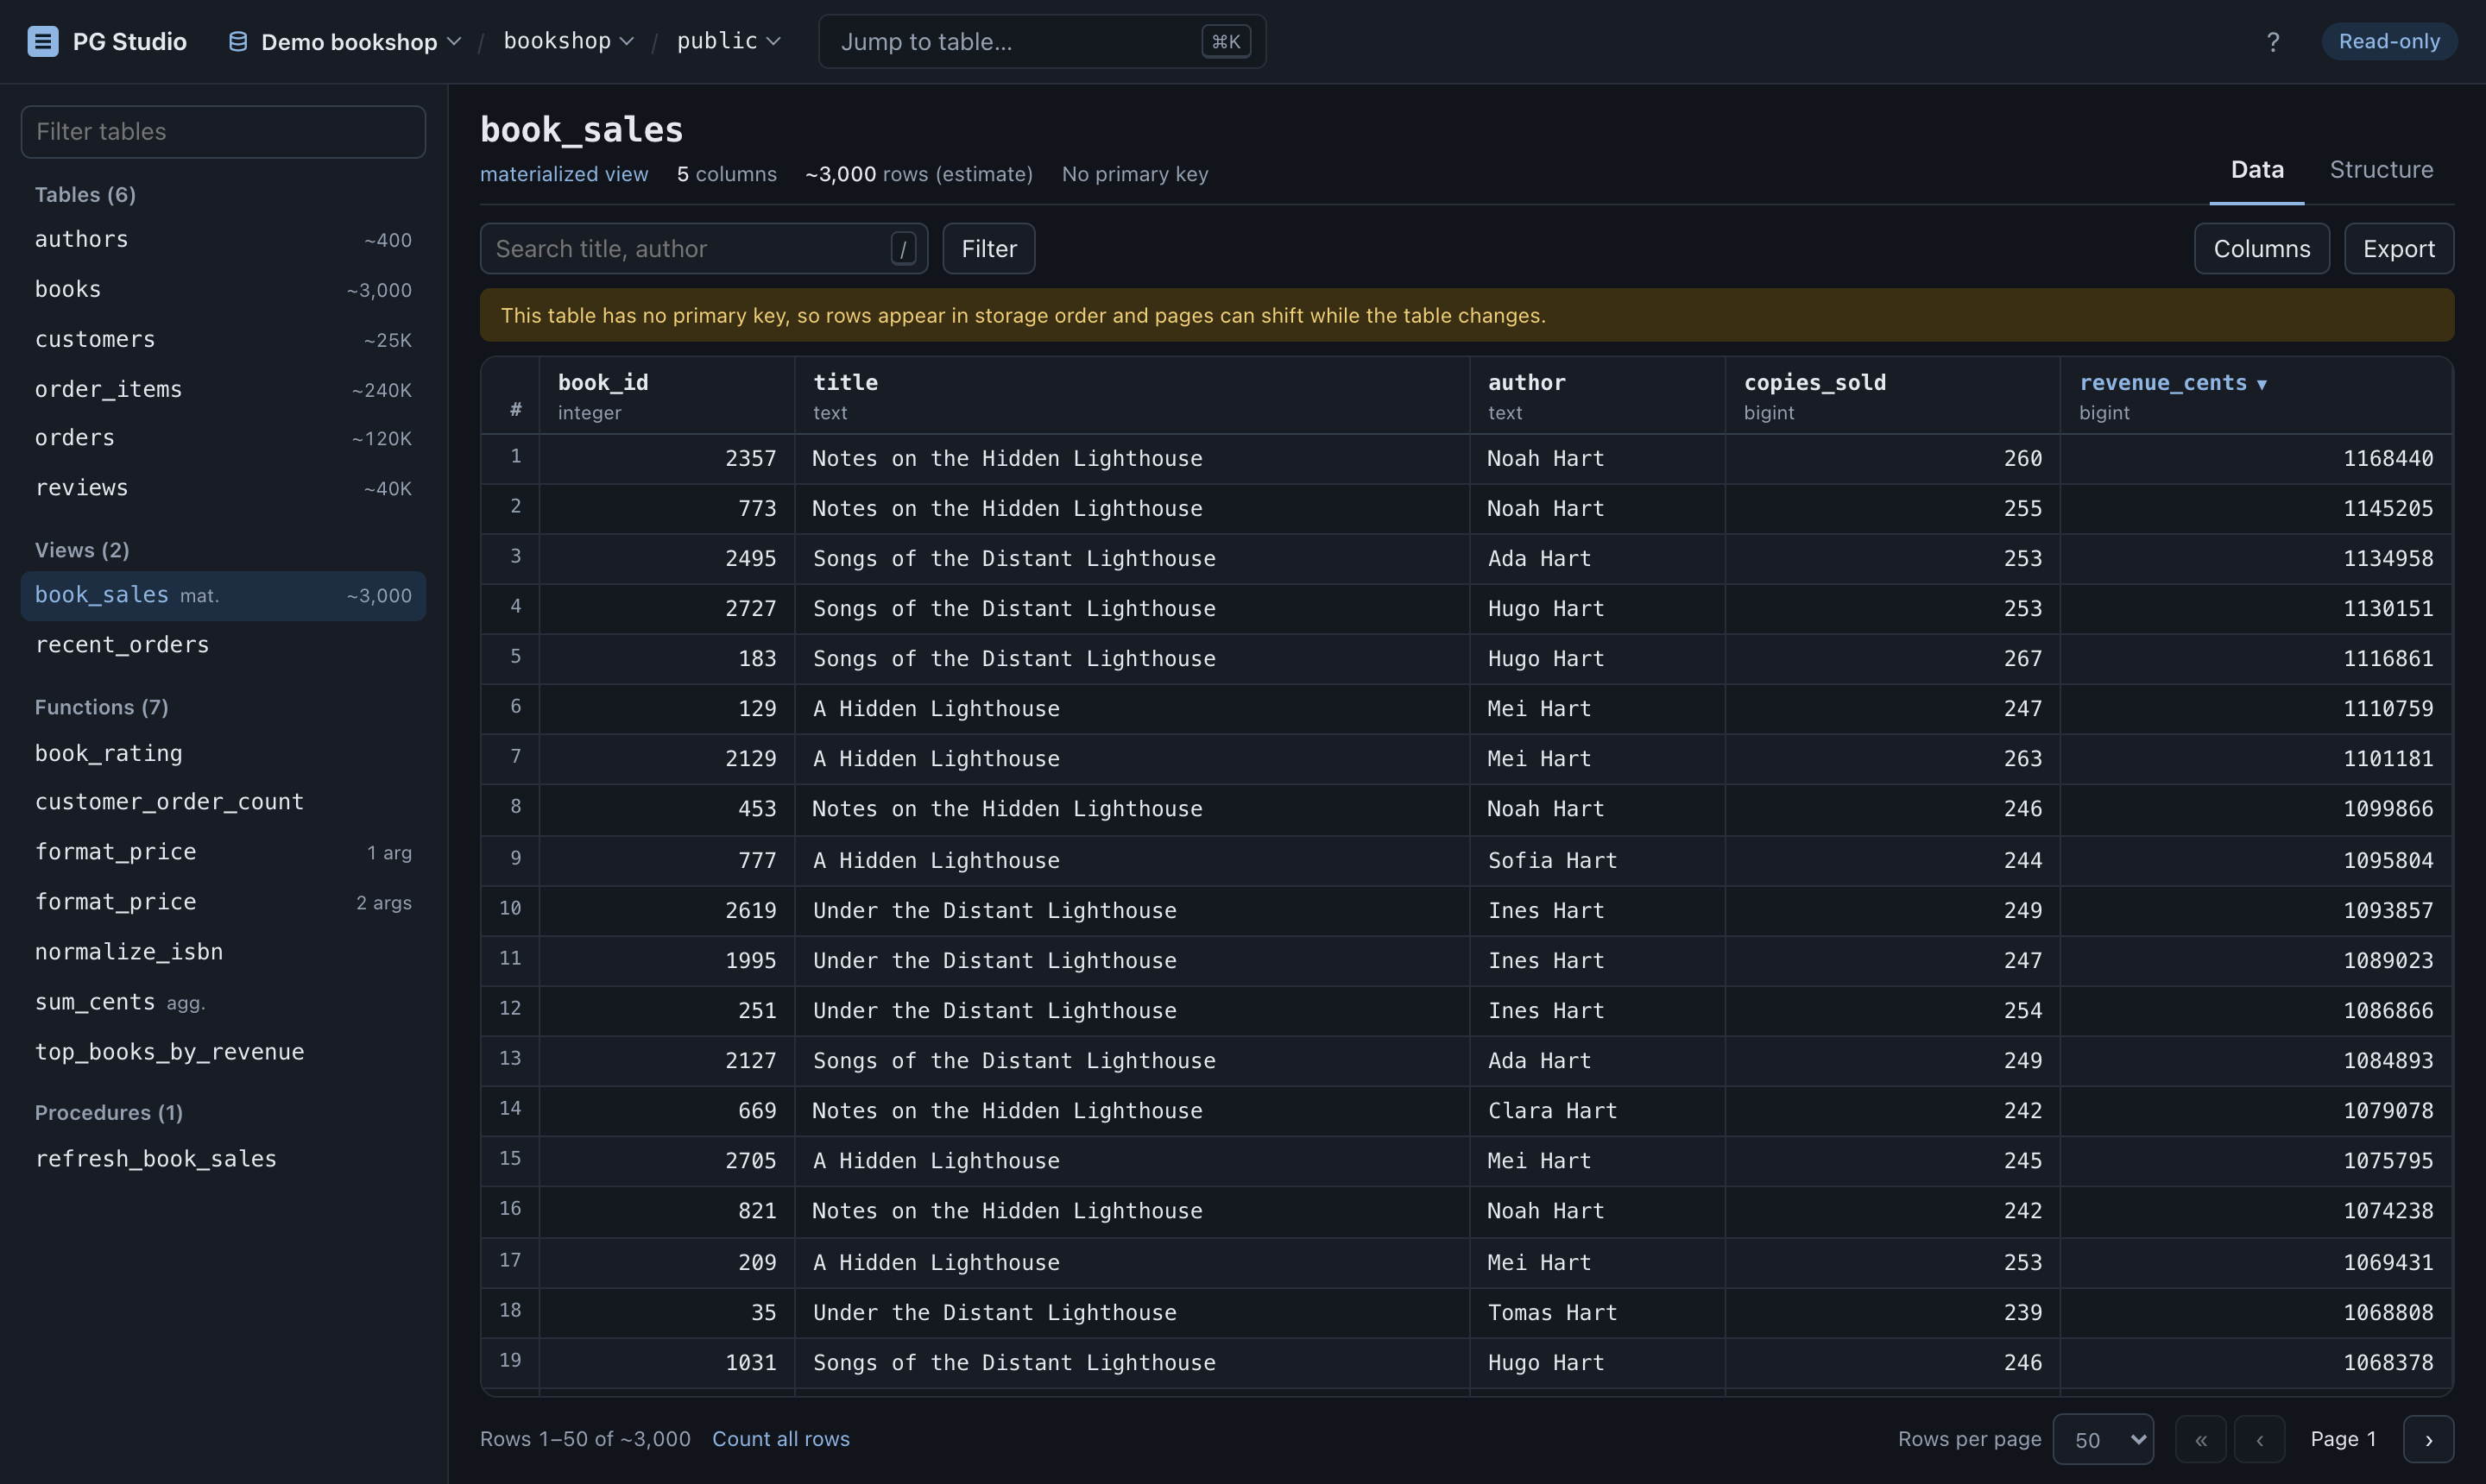Sort by the copies_sold column header
2486x1484 pixels.
(1893, 396)
